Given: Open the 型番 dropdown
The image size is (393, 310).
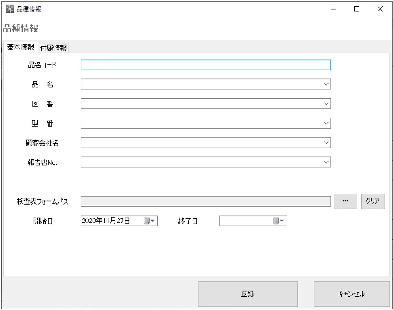Looking at the screenshot, I should click(x=327, y=123).
